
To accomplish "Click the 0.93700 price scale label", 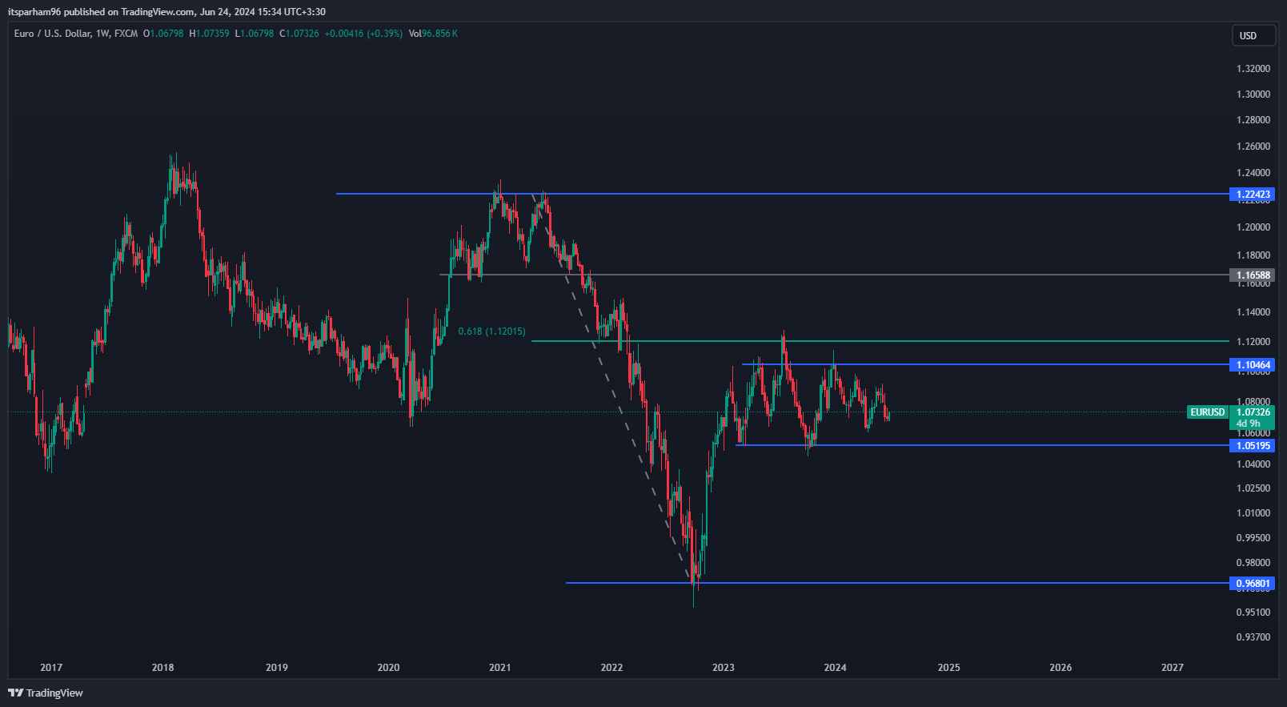I will click(1253, 637).
